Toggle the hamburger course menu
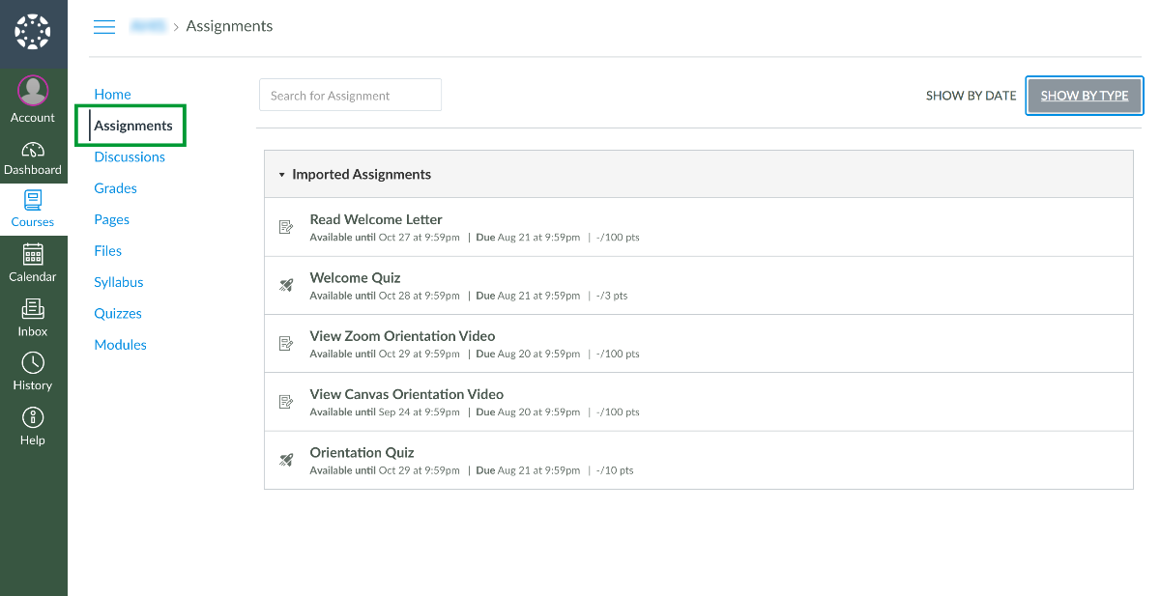The width and height of the screenshot is (1160, 596). tap(104, 27)
